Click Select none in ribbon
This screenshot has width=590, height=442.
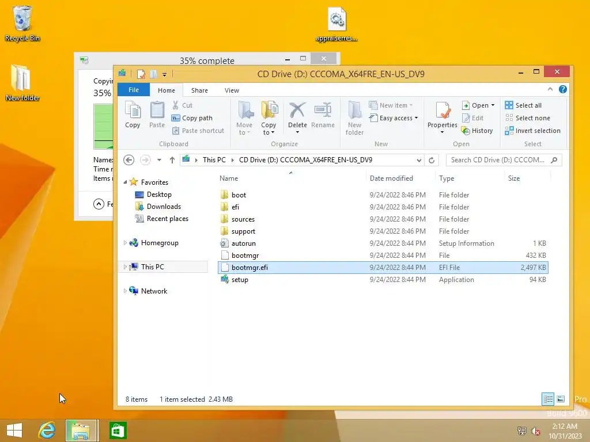[528, 118]
